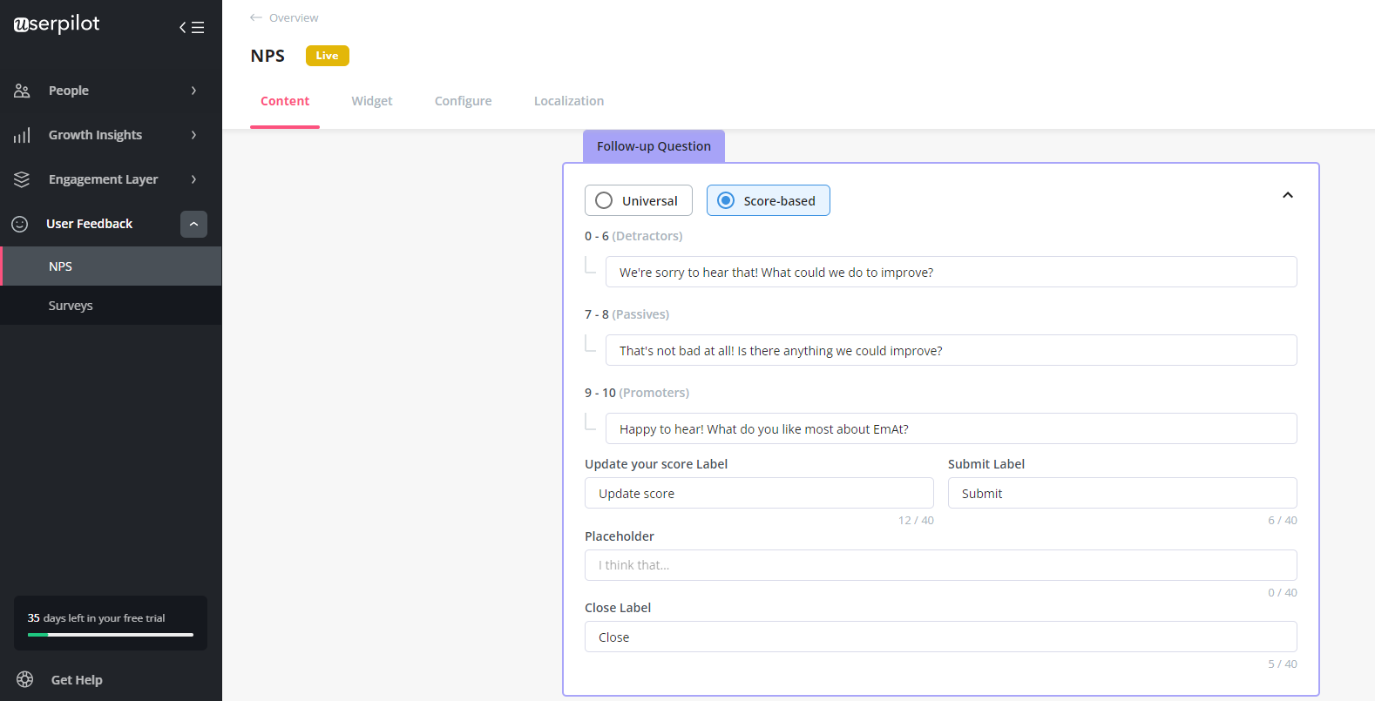
Task: Open the Configure tab
Action: tap(463, 101)
